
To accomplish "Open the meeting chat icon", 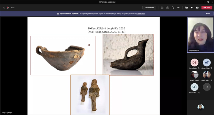I will point(168,8).
